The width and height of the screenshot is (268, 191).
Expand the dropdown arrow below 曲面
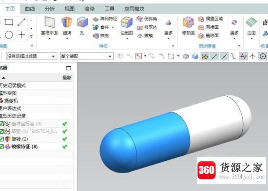tap(251, 39)
